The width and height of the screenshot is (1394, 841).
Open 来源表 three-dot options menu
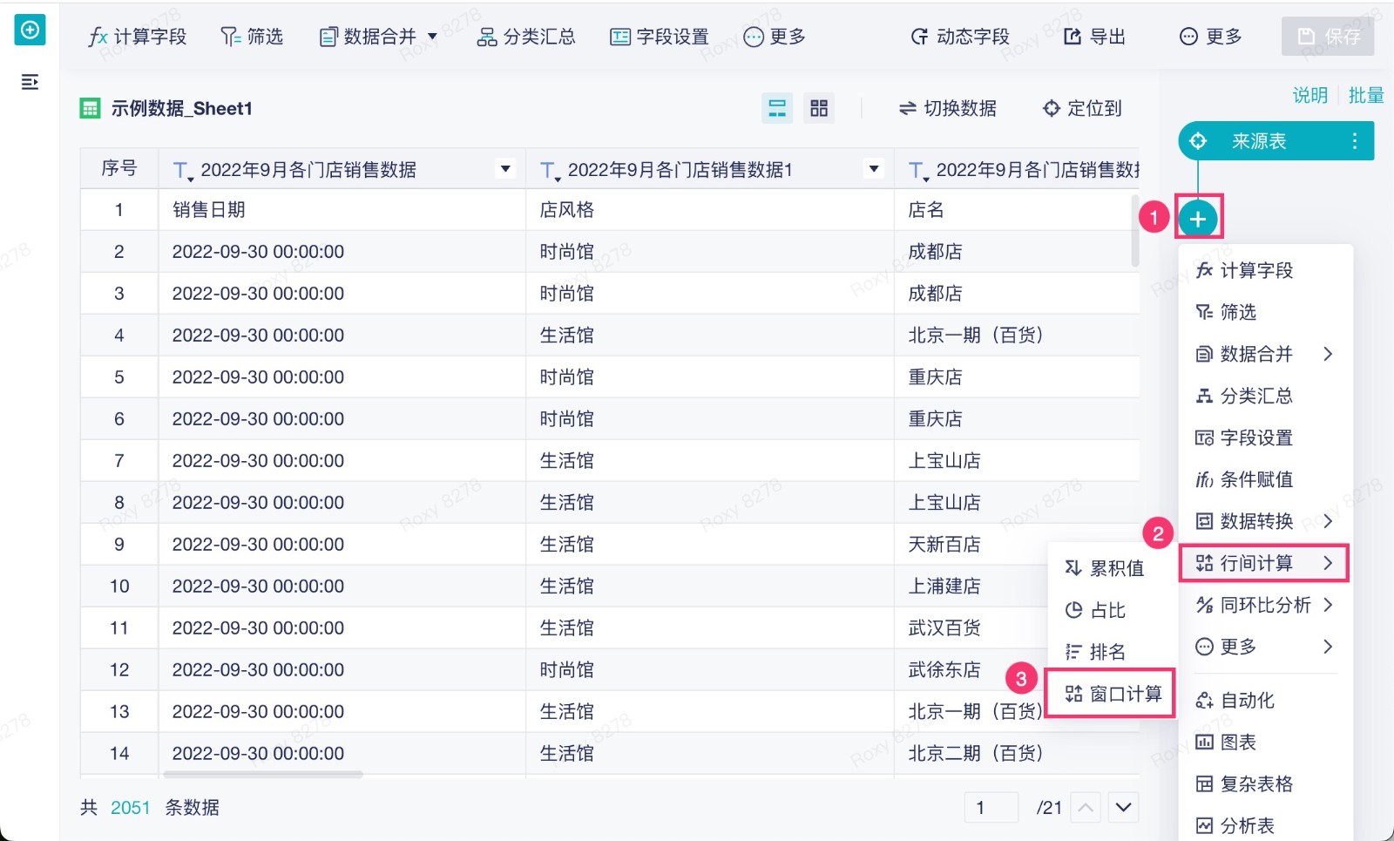click(1354, 141)
